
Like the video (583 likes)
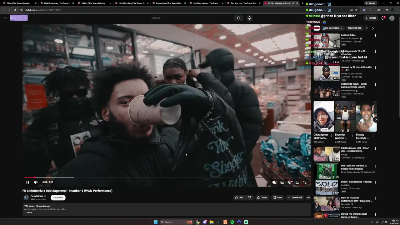[x=239, y=197]
